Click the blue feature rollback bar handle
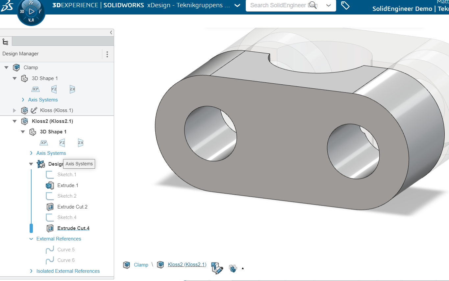 pos(31,228)
